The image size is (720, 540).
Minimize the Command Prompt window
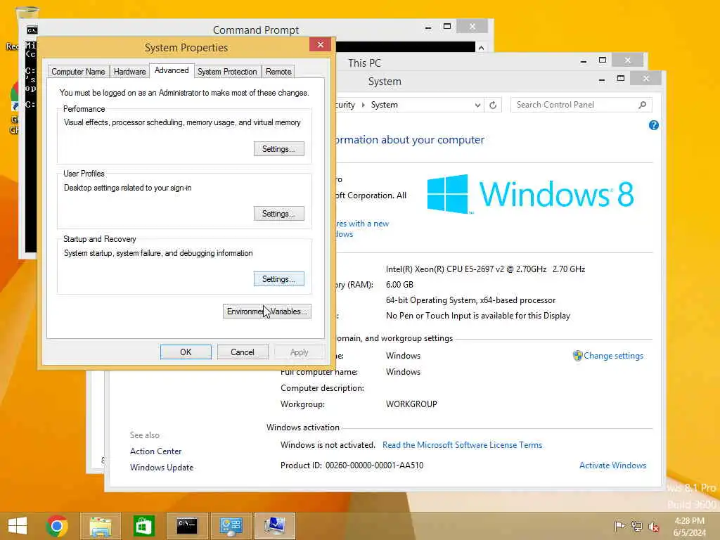click(428, 27)
